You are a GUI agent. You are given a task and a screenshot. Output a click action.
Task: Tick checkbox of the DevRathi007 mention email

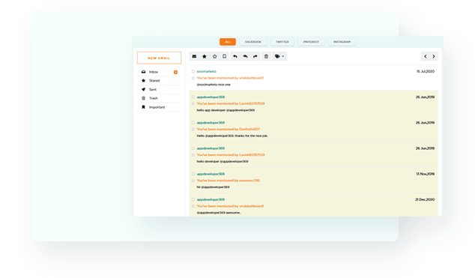coord(193,123)
